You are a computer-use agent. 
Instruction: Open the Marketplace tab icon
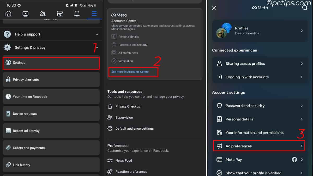60,14
